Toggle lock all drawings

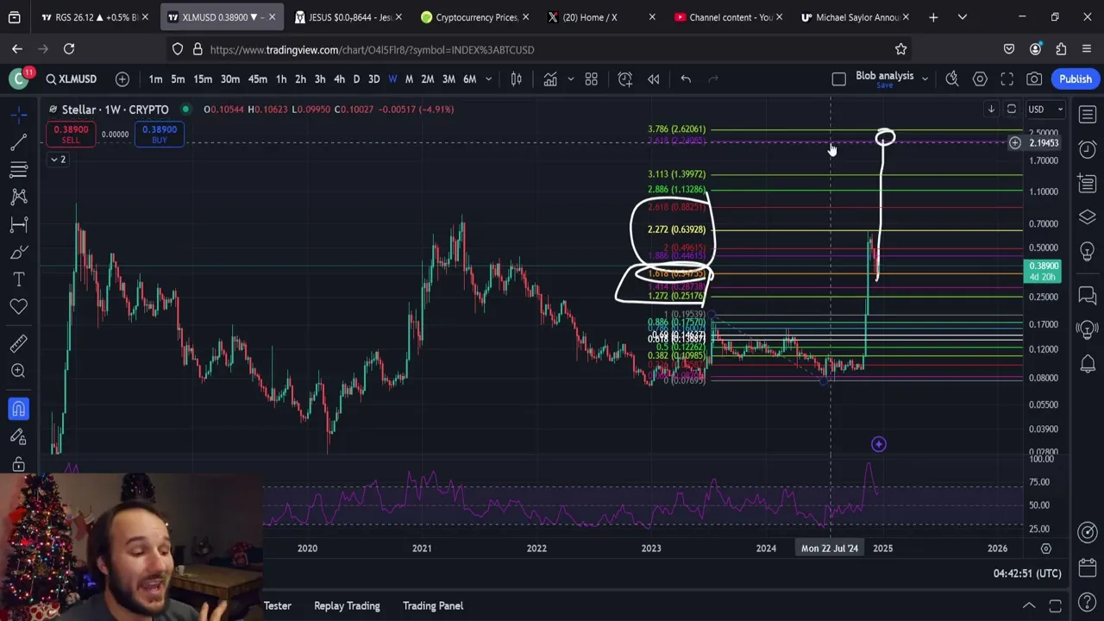[18, 464]
